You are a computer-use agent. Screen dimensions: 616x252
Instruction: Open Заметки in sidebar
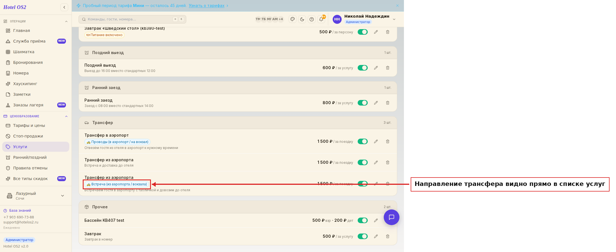(36, 94)
